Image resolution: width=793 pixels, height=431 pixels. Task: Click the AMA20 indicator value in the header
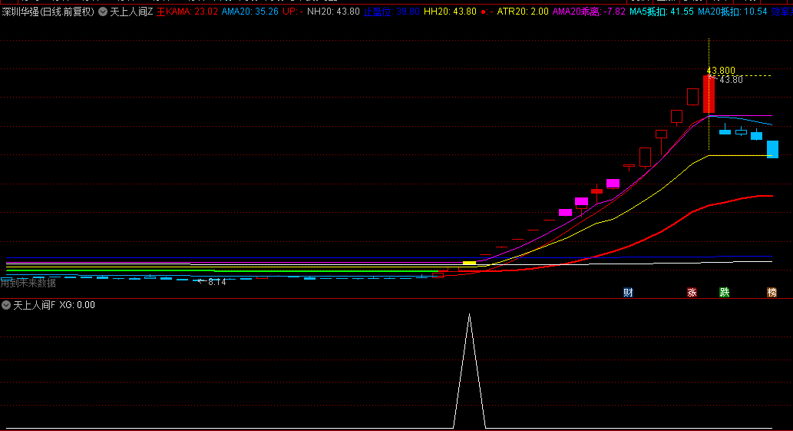[x=250, y=12]
